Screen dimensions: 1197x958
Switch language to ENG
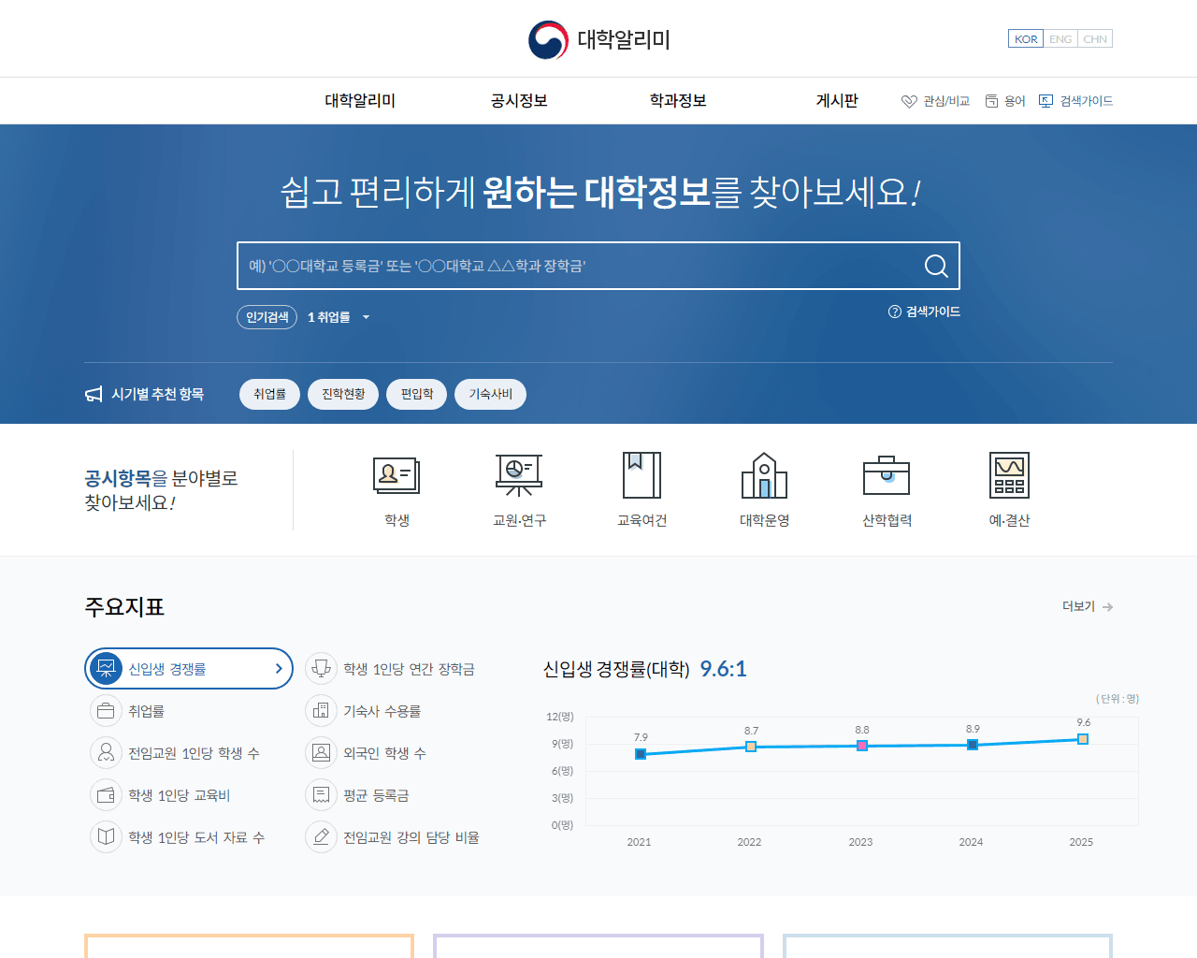[x=1060, y=39]
